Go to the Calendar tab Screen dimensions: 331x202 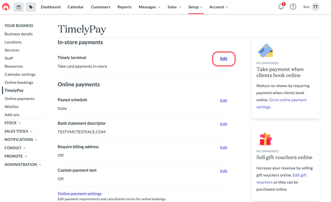(x=76, y=7)
